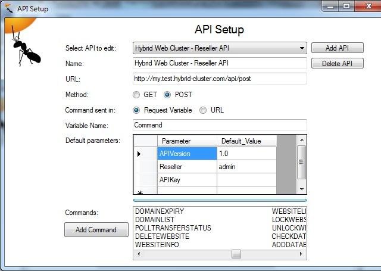Click the horizontal splitter bar below parameters

[x=220, y=200]
